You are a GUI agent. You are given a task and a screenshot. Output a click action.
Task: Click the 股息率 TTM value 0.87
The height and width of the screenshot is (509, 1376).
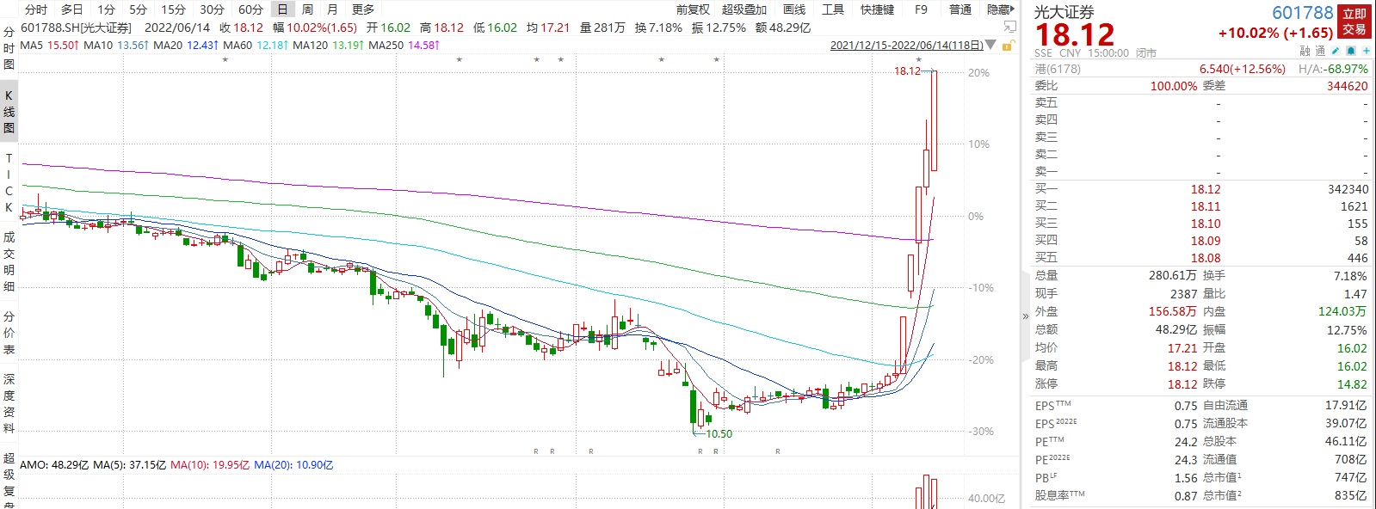(1186, 495)
